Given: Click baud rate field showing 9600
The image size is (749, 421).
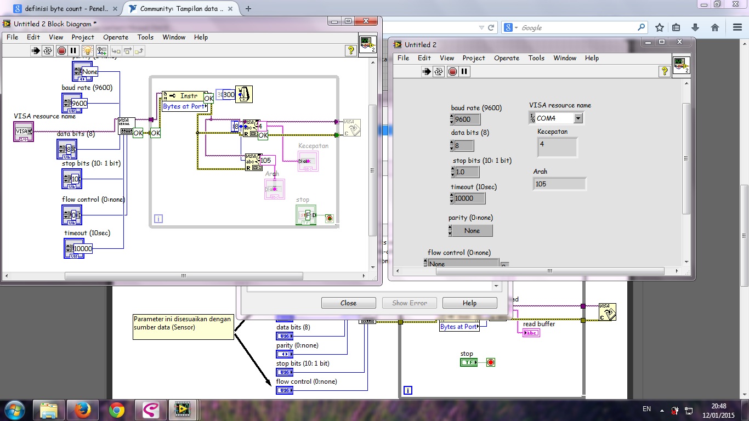Looking at the screenshot, I should (x=467, y=120).
